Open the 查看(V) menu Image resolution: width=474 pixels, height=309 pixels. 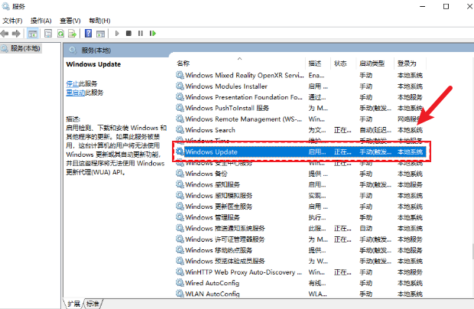(70, 21)
